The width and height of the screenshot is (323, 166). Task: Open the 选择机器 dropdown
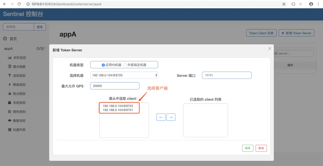124,75
